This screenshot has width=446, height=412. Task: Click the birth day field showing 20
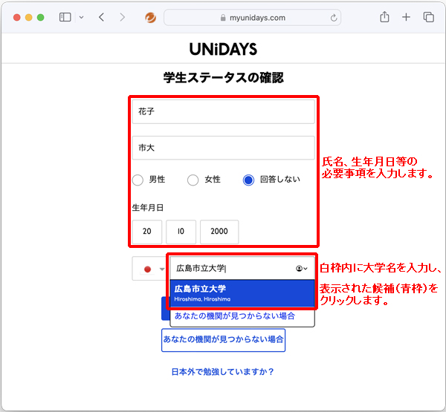point(147,232)
